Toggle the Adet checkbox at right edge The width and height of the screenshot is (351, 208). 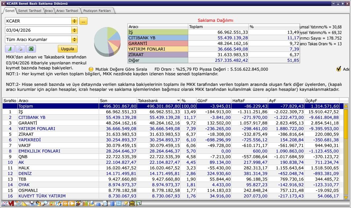[x=338, y=69]
